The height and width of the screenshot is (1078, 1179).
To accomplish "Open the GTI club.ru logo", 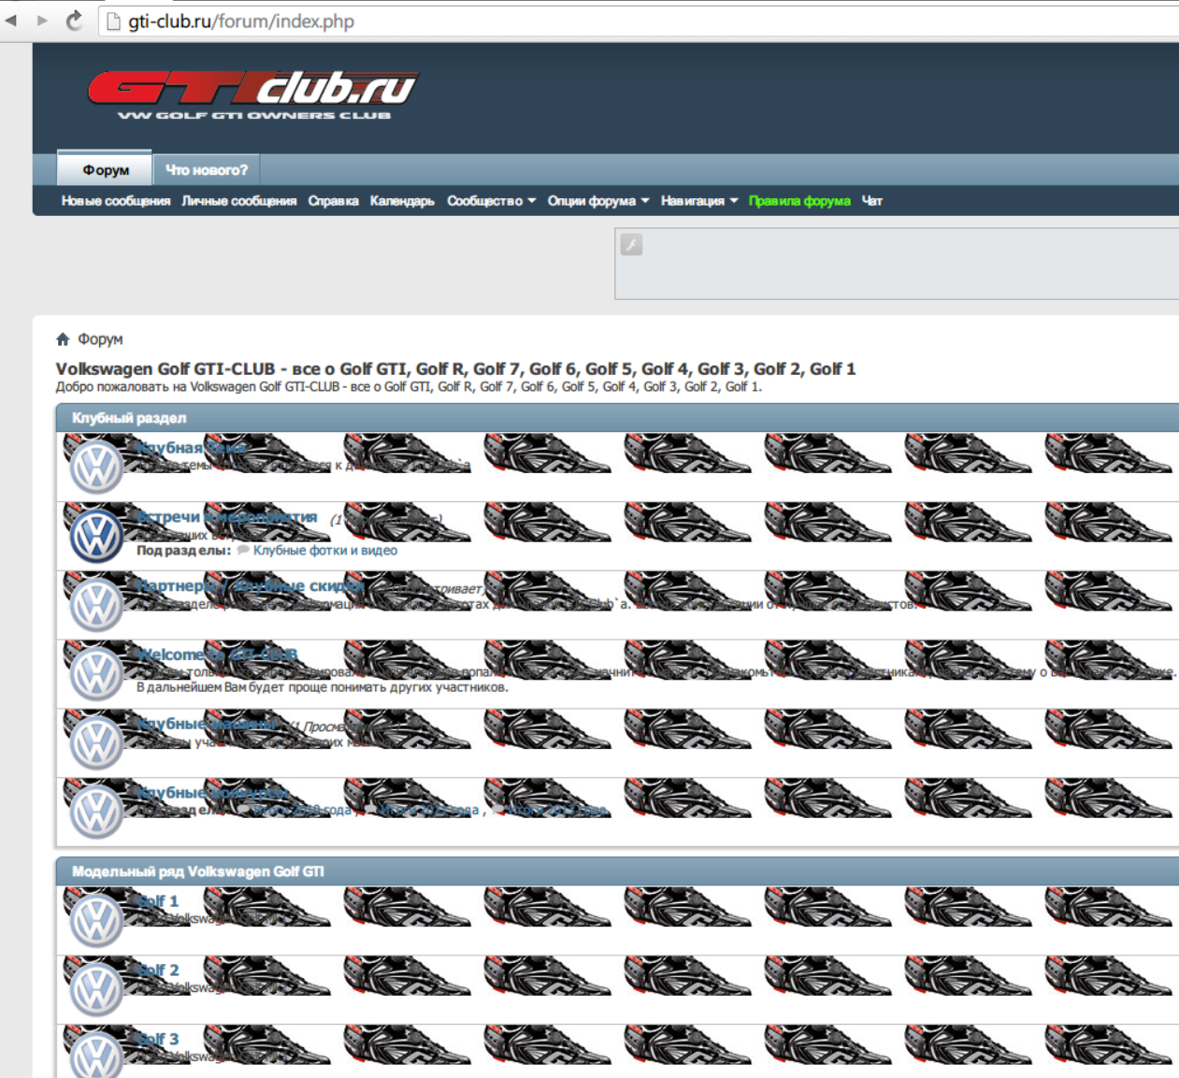I will [252, 95].
